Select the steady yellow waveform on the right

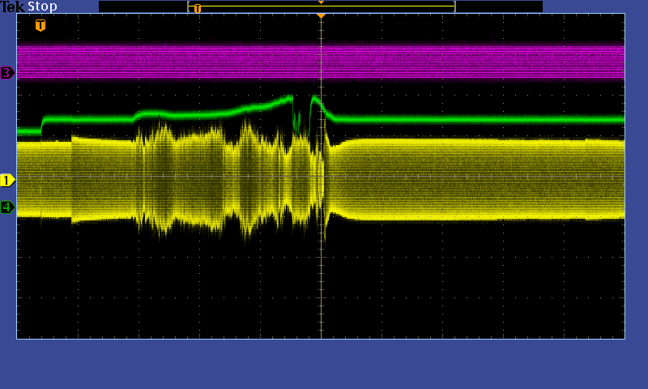[486, 178]
